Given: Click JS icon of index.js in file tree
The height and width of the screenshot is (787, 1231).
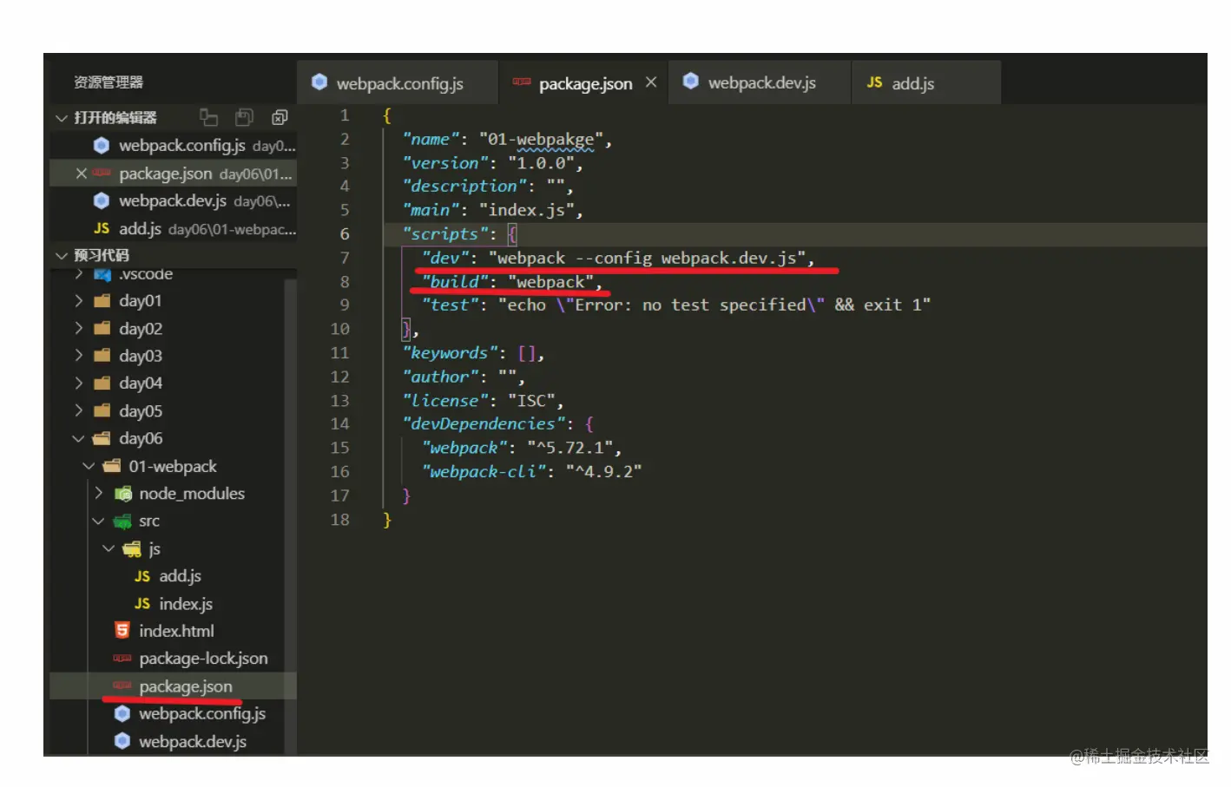Looking at the screenshot, I should [x=142, y=604].
